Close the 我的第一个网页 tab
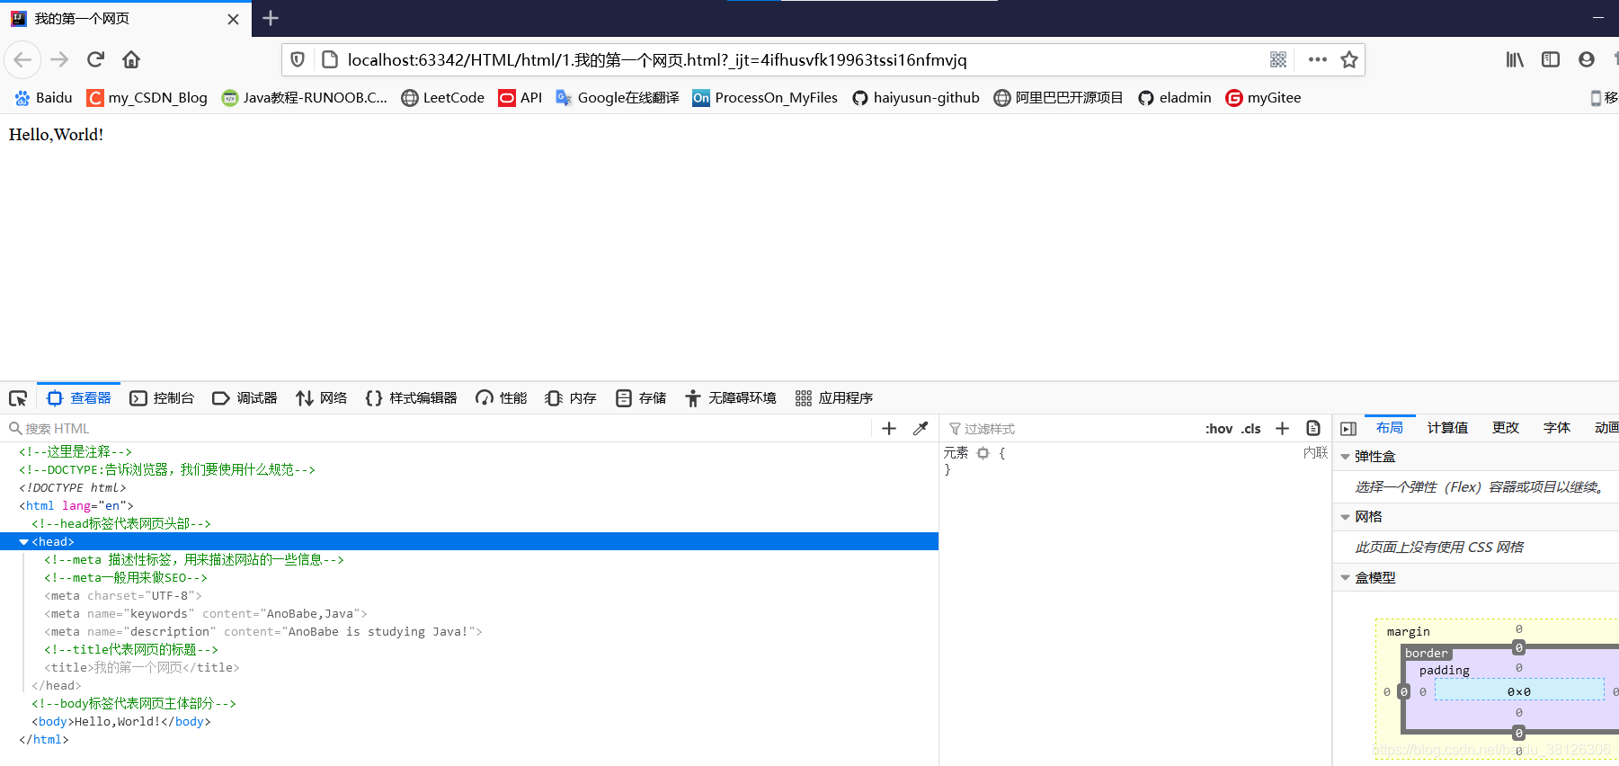 [x=233, y=19]
